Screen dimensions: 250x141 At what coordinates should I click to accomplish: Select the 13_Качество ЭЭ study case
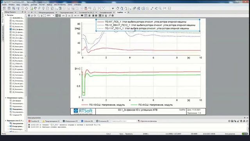16,72
